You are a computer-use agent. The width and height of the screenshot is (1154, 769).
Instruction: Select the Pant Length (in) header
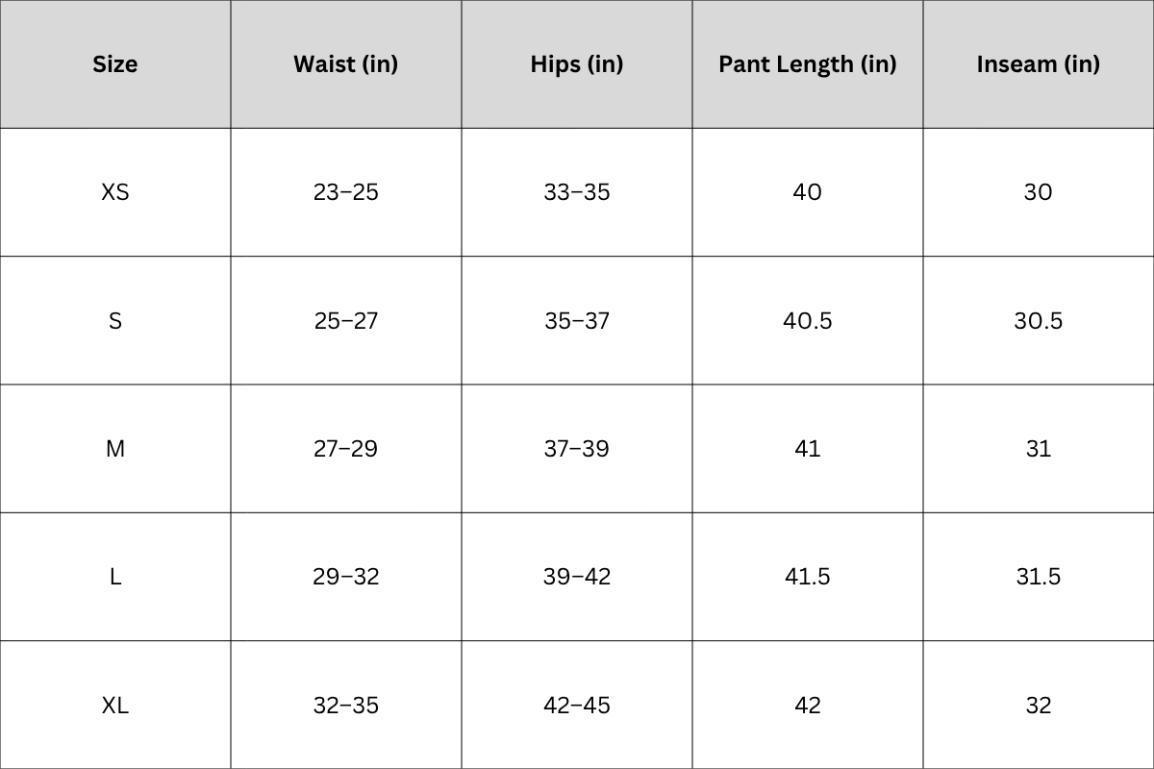click(x=808, y=64)
